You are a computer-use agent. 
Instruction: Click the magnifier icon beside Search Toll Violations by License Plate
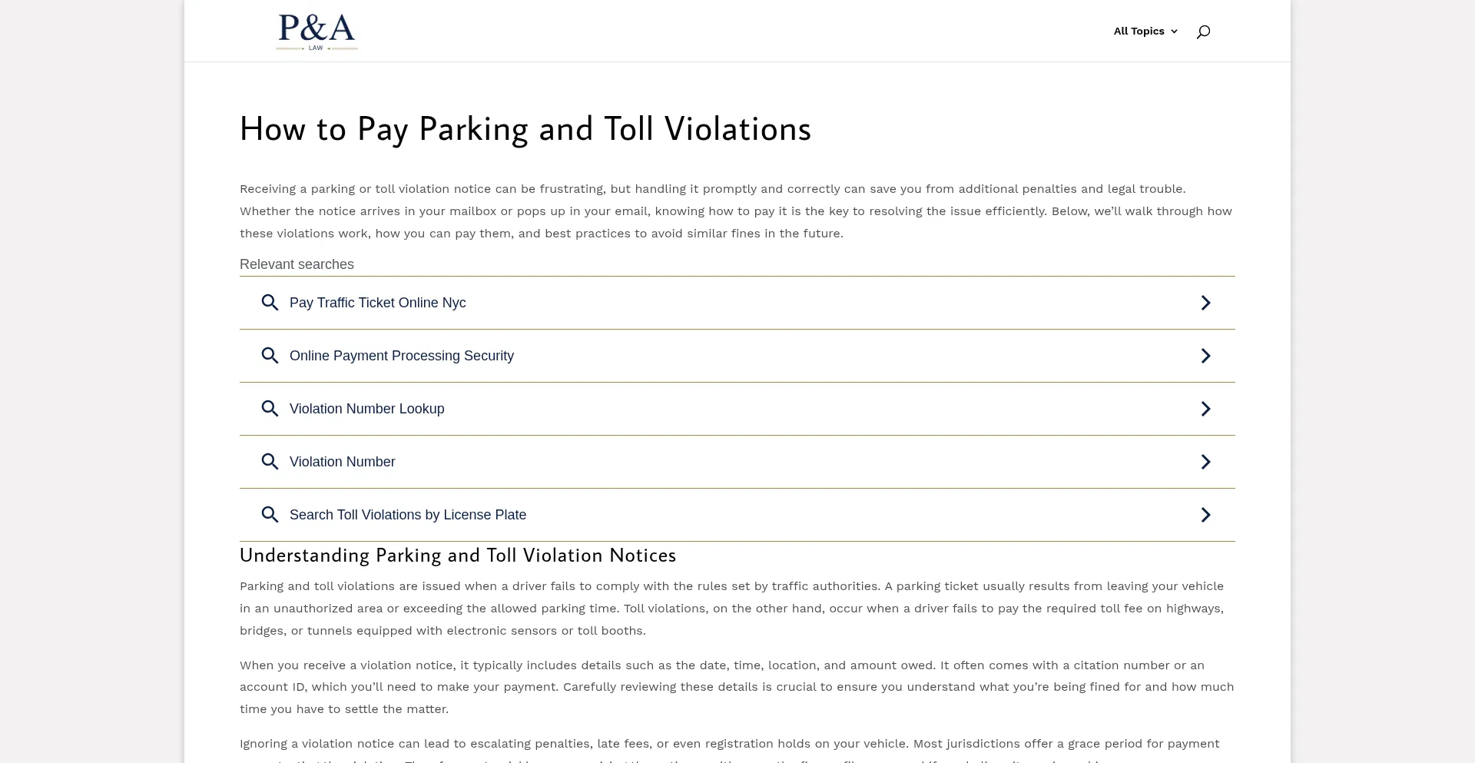(270, 514)
